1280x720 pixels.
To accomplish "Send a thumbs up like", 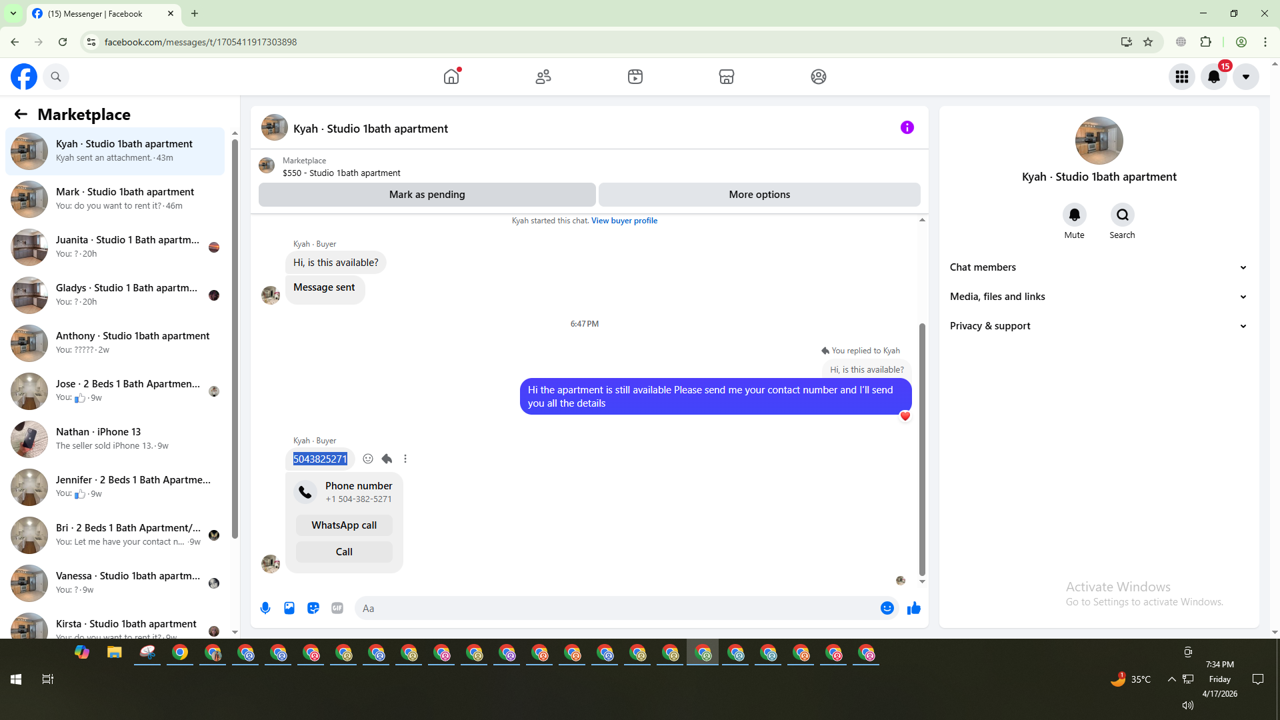I will click(913, 608).
